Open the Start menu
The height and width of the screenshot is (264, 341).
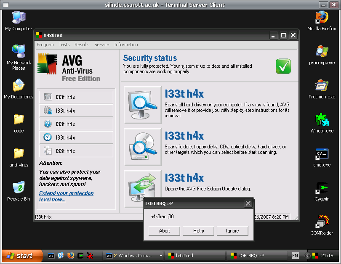tap(23, 256)
